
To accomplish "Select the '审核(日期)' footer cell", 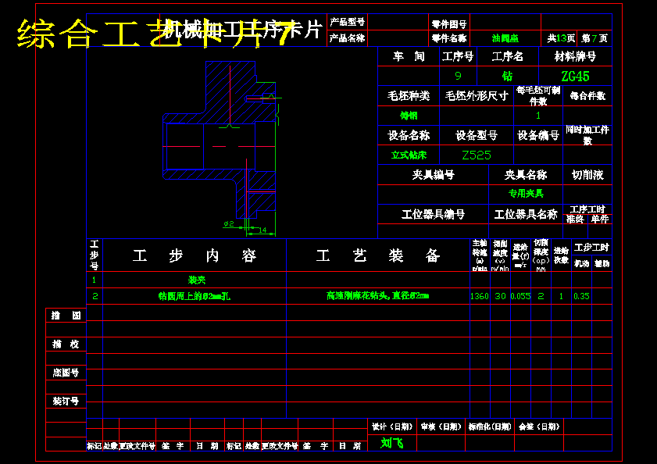I will coord(441,427).
